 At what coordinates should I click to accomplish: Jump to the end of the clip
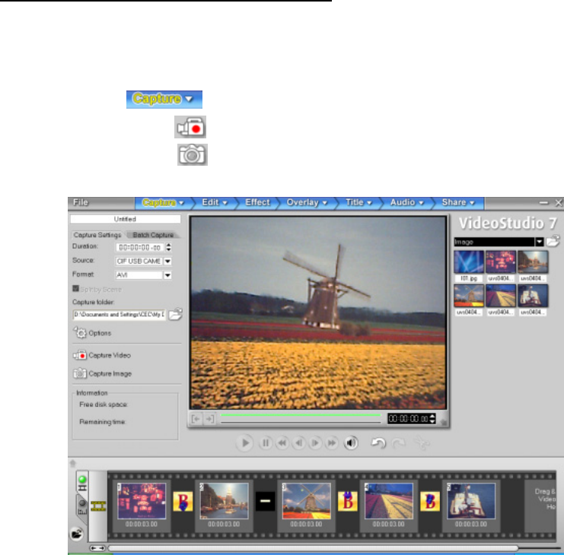click(x=332, y=443)
